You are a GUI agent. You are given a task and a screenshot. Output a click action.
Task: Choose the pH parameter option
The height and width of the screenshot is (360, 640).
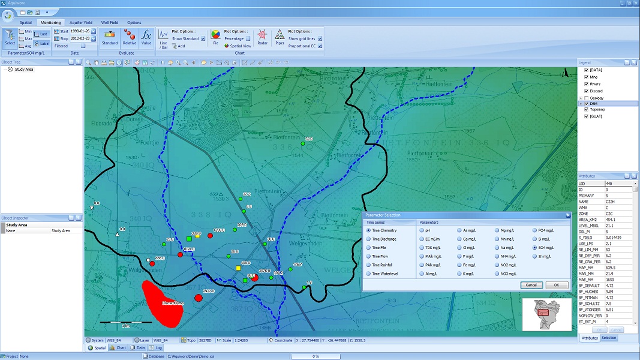point(422,230)
